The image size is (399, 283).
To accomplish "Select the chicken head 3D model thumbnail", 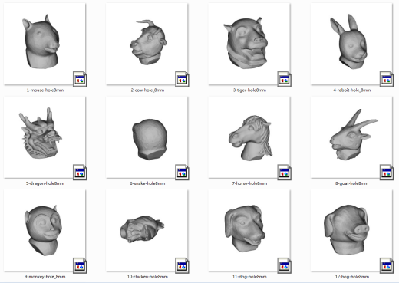I will coord(147,230).
